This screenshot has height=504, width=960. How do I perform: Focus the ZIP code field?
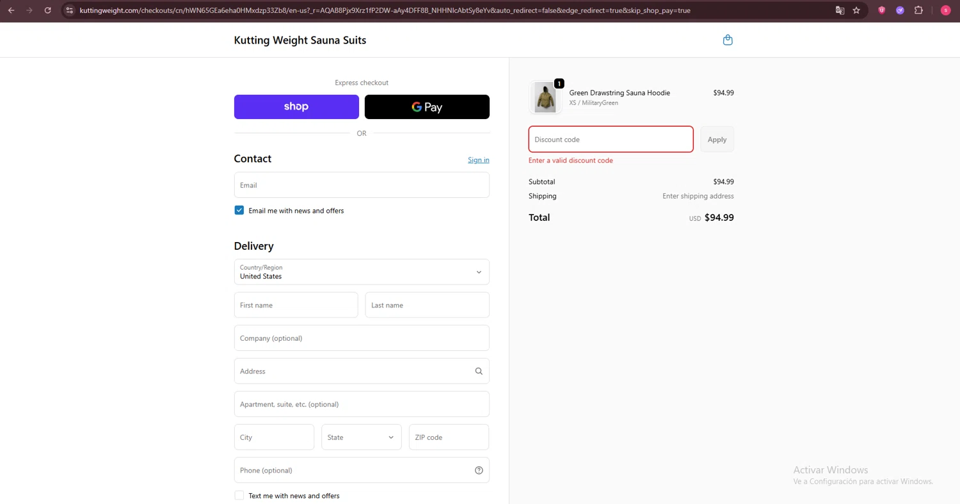click(449, 437)
